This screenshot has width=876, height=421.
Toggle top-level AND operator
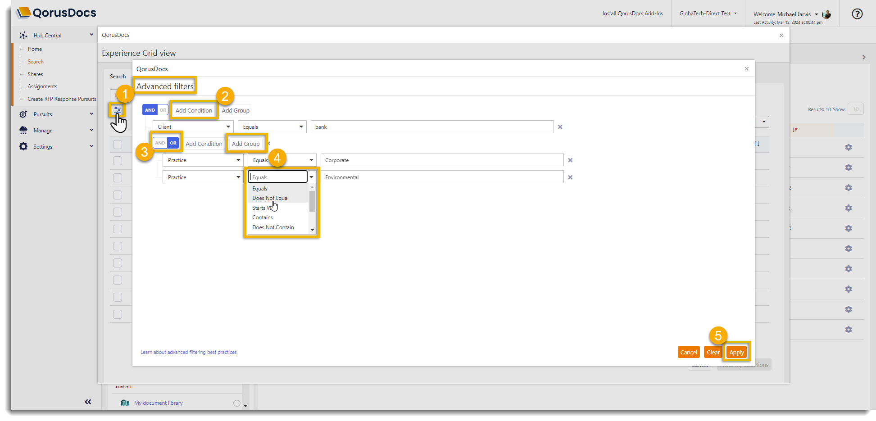click(x=150, y=110)
